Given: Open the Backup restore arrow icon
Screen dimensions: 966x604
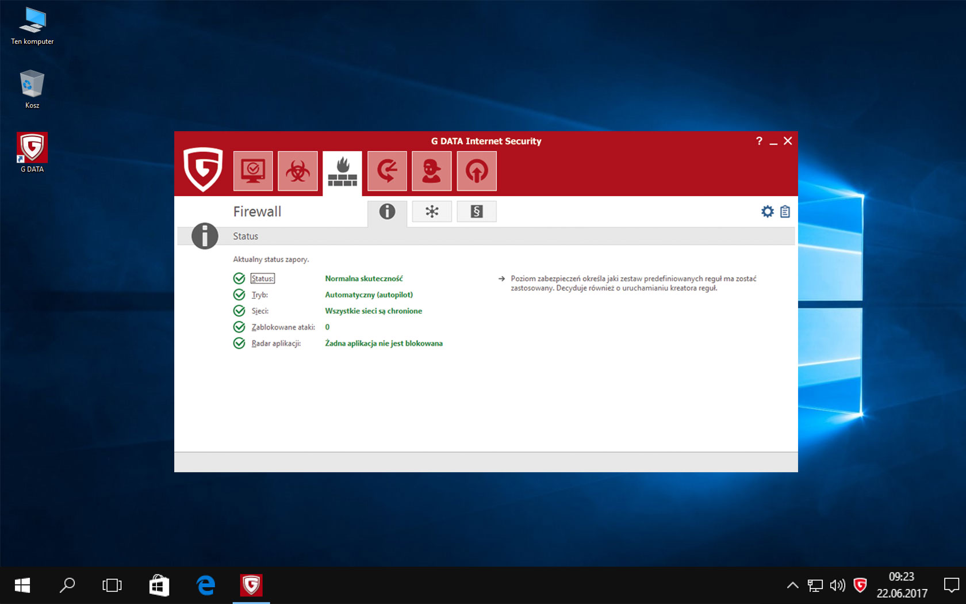Looking at the screenshot, I should [x=387, y=171].
